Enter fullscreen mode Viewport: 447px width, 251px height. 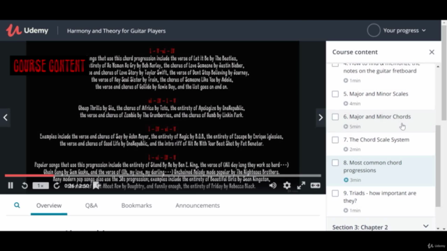click(x=301, y=185)
